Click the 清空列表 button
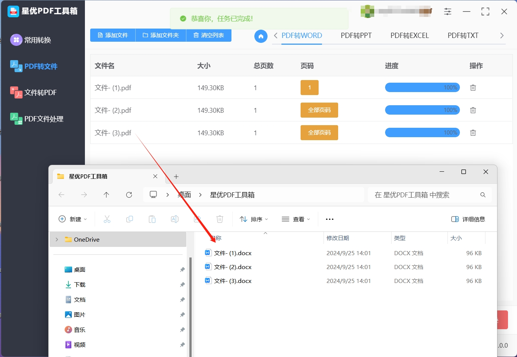The height and width of the screenshot is (357, 517). 209,35
